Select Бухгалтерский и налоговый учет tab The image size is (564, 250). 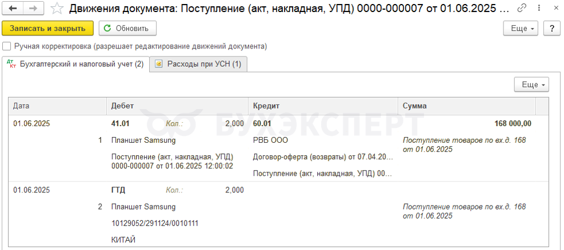click(75, 64)
